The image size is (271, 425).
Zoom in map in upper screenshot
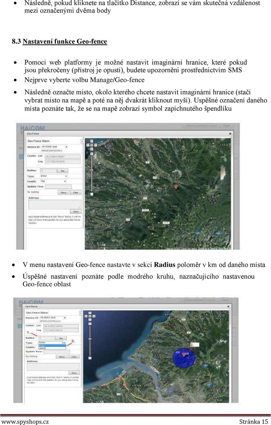(92, 154)
